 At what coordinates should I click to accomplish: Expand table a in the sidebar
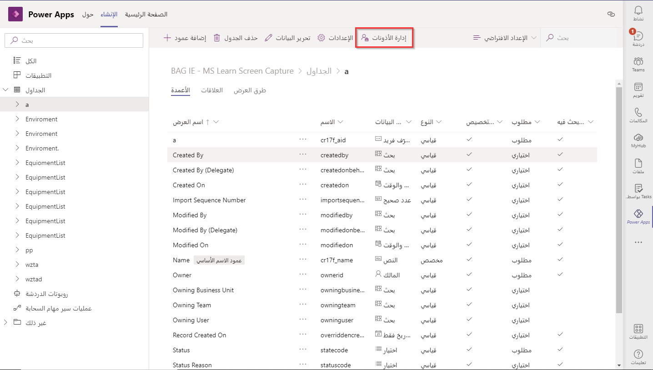pos(17,105)
